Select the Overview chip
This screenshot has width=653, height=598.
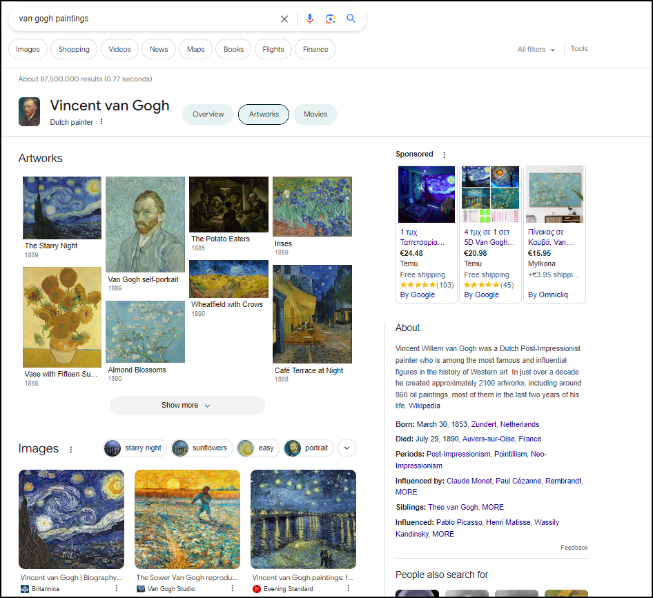pos(208,114)
